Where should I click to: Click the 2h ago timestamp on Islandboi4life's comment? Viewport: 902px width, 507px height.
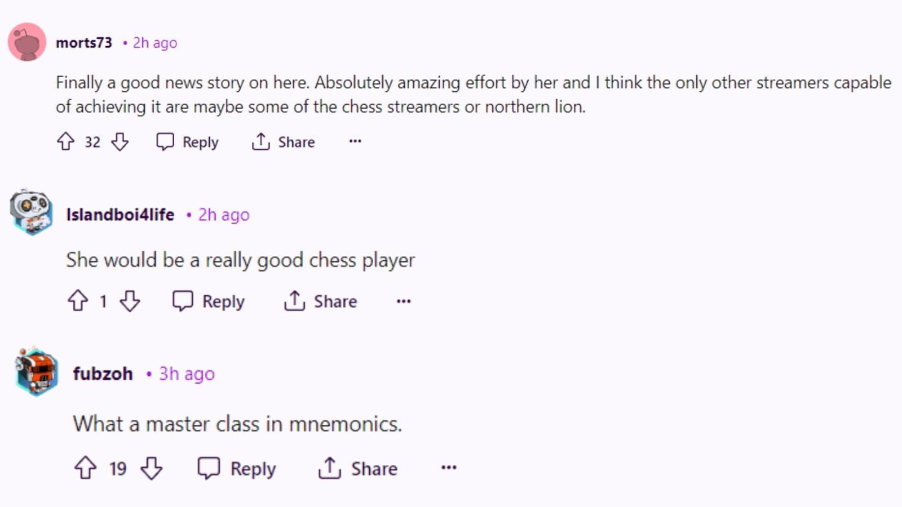(224, 215)
